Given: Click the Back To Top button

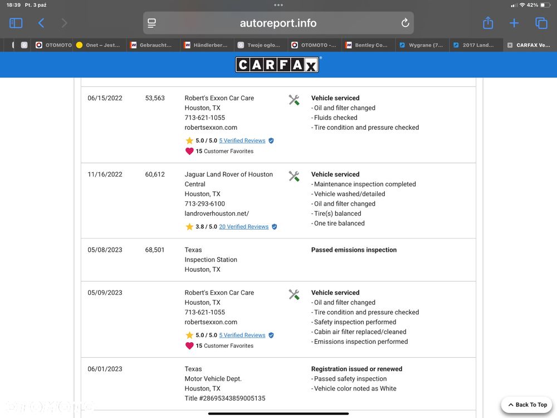Looking at the screenshot, I should (527, 405).
